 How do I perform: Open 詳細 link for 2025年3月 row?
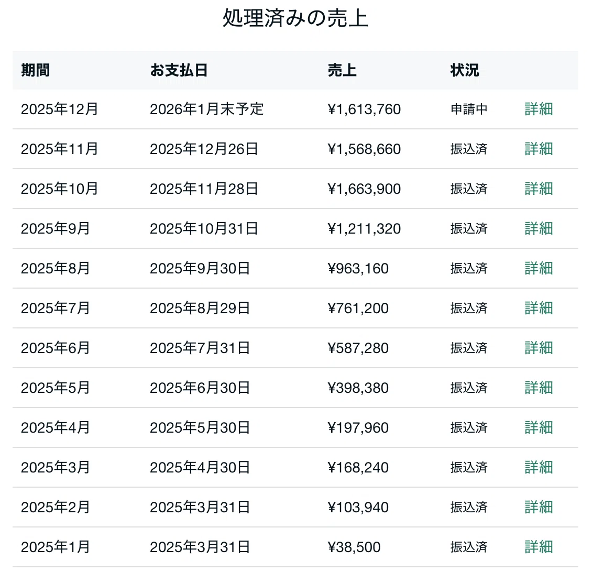[539, 467]
